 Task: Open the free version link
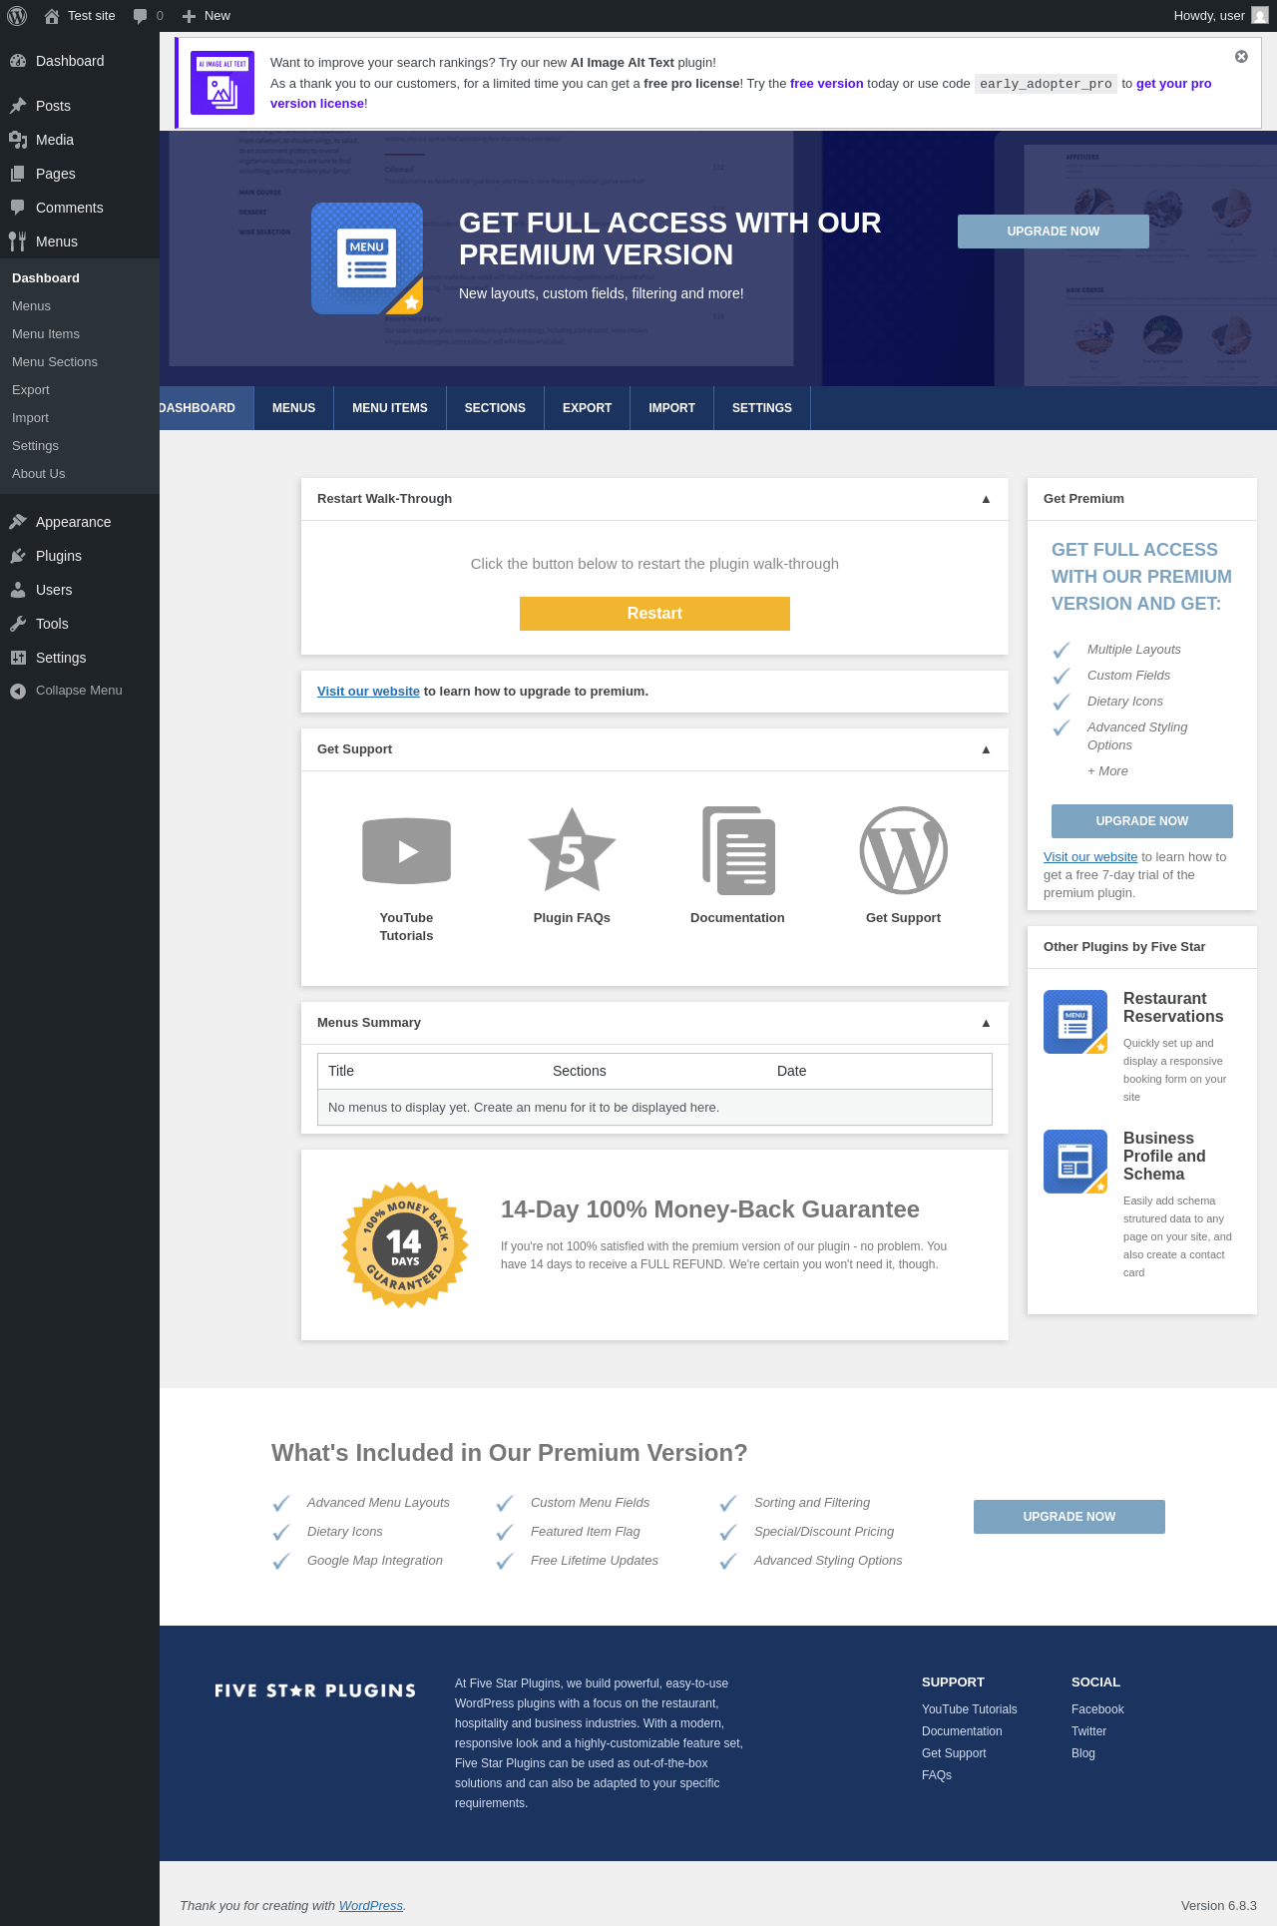pyautogui.click(x=827, y=84)
